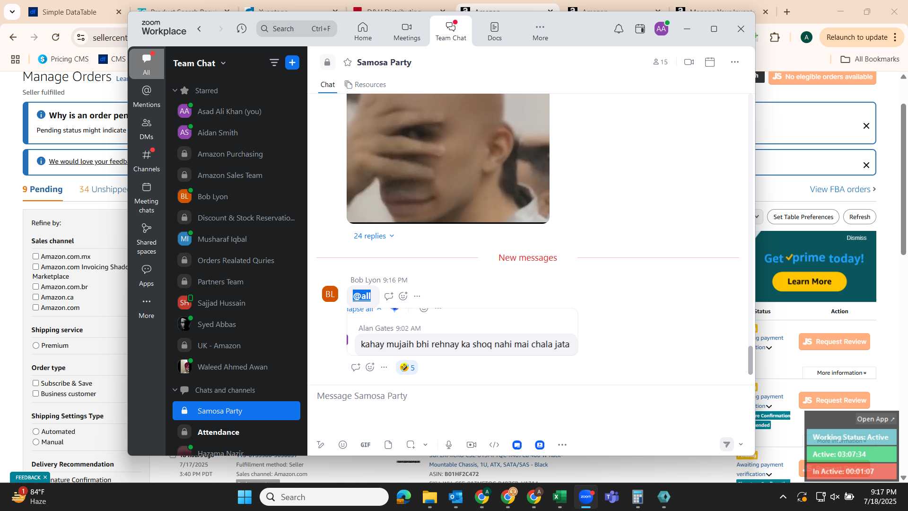Open text formatting pen in composer
The width and height of the screenshot is (908, 511).
(320, 445)
